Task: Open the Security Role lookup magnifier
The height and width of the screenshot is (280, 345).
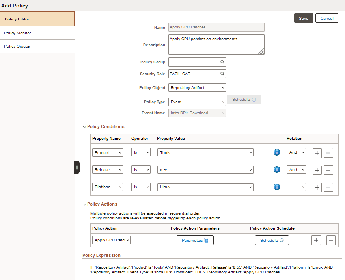Action: click(x=222, y=74)
